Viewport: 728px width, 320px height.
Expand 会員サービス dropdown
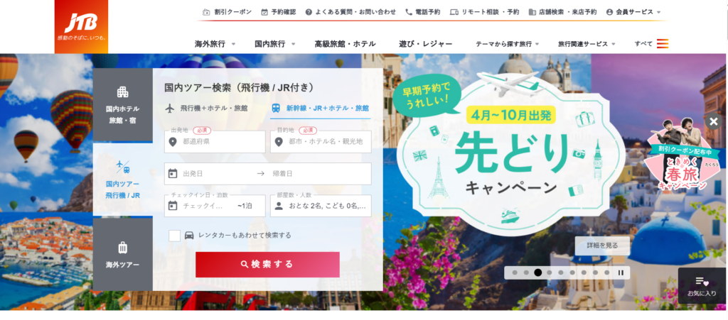click(633, 12)
